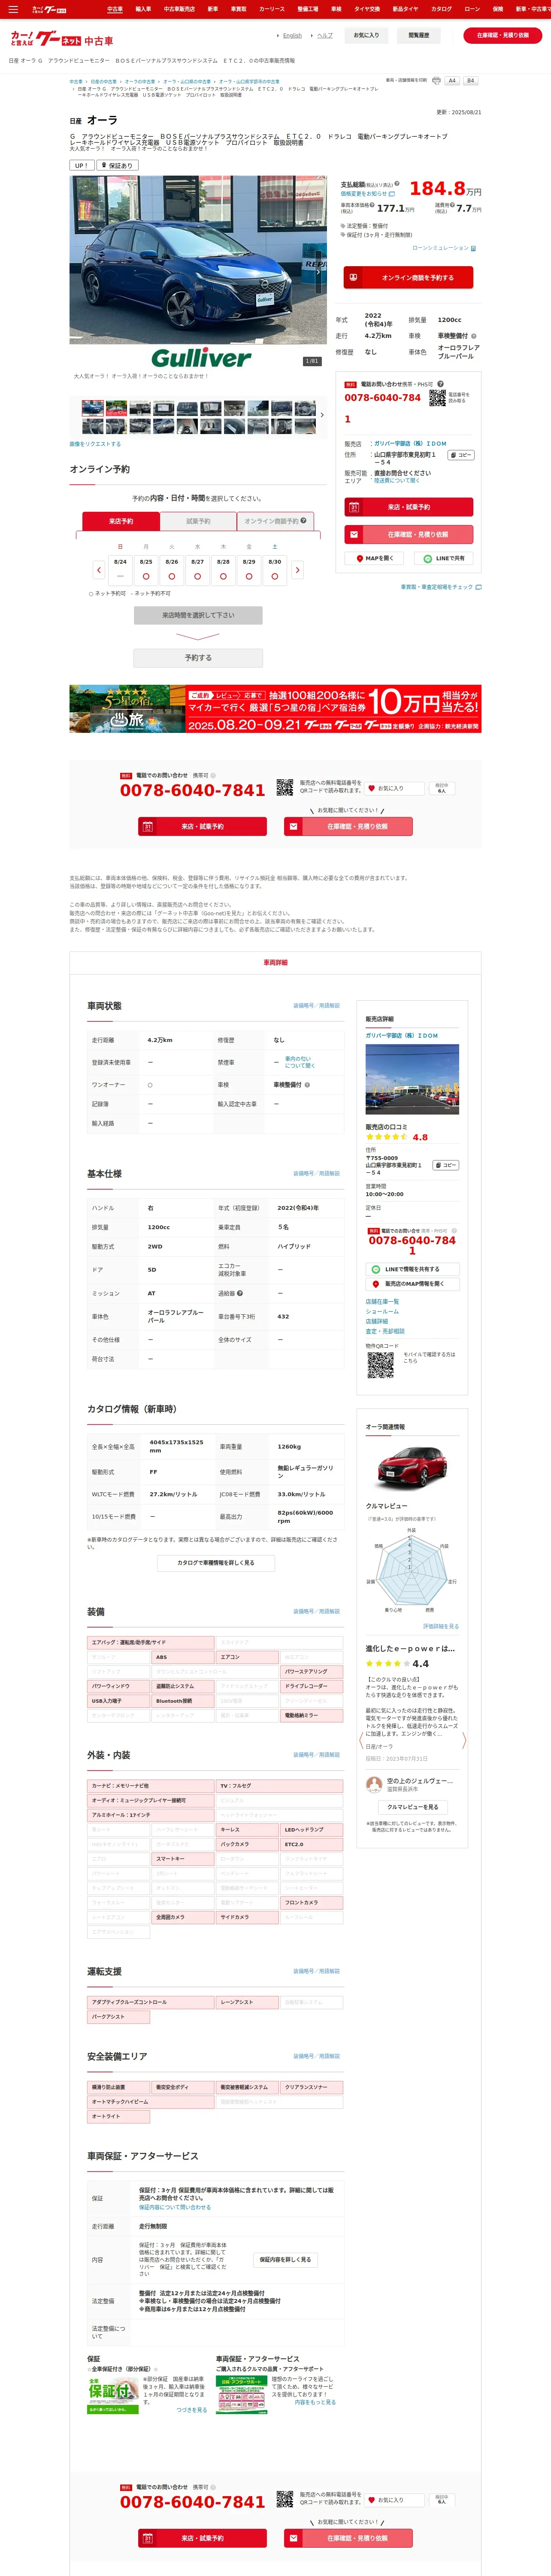The width and height of the screenshot is (551, 2576).
Task: Expand warranty text with つづきを見る
Action: [192, 2410]
